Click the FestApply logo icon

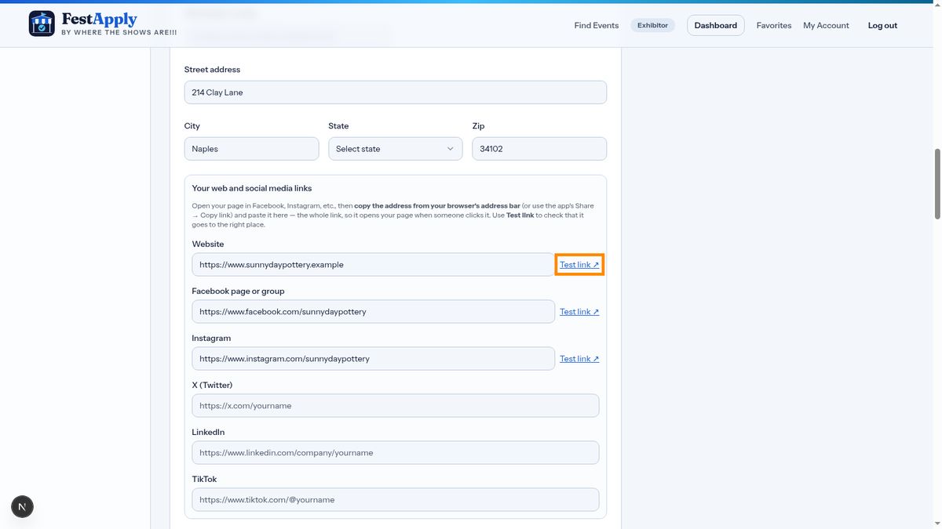click(42, 24)
